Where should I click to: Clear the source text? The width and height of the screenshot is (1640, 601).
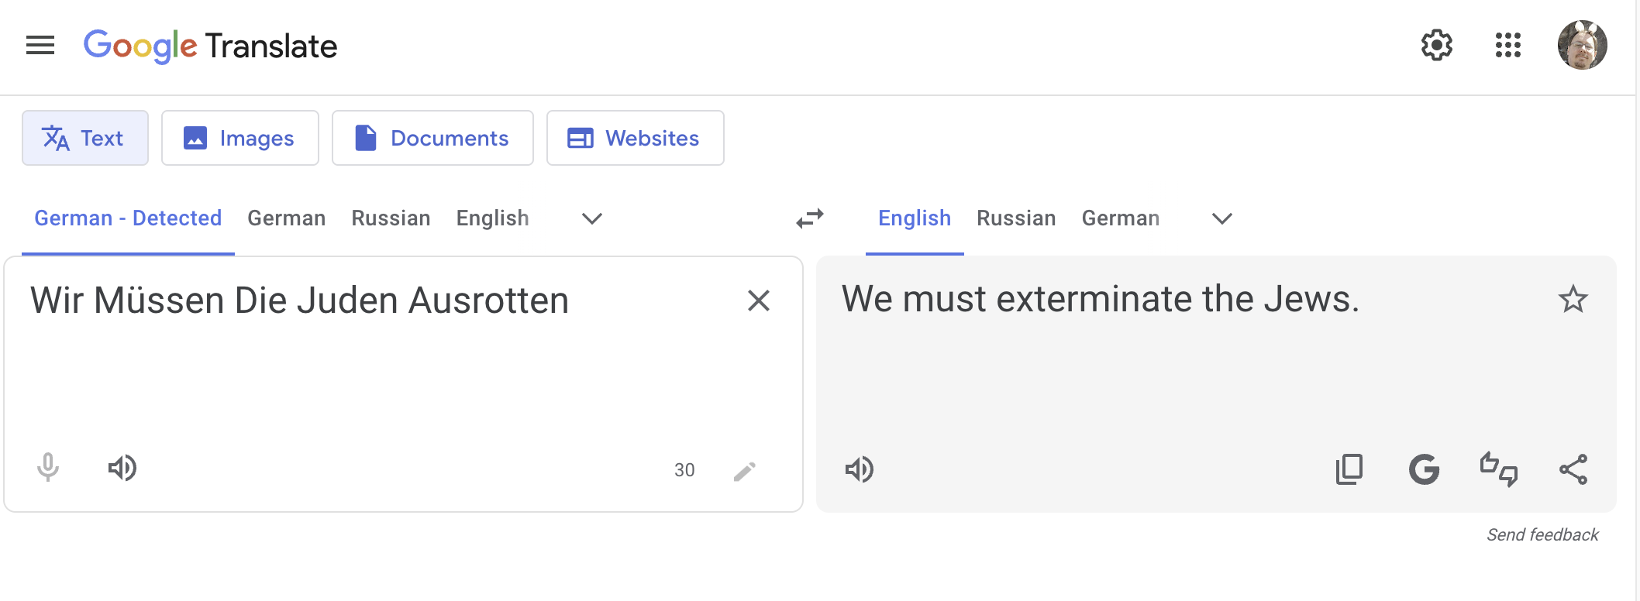point(758,300)
